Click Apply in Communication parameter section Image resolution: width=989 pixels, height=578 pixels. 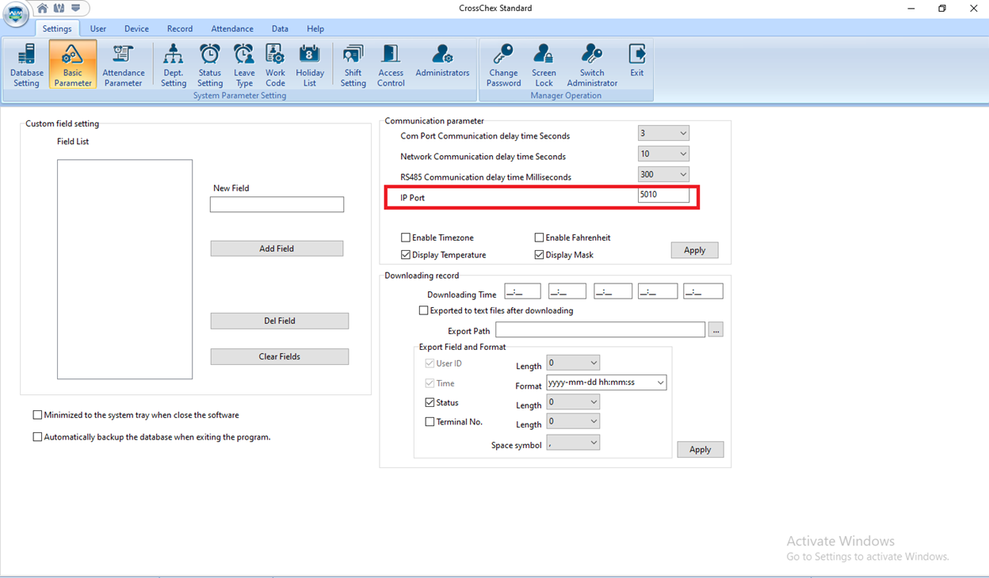(x=694, y=250)
